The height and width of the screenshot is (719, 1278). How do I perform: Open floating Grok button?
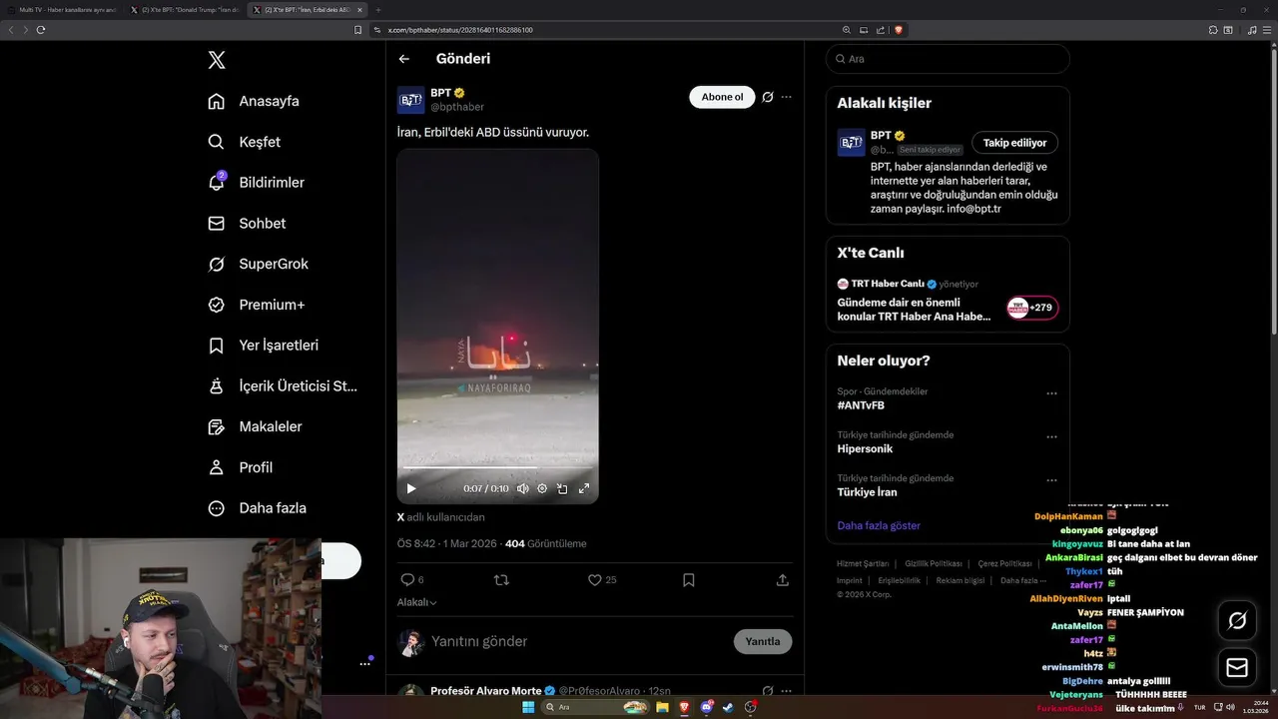pyautogui.click(x=1237, y=621)
